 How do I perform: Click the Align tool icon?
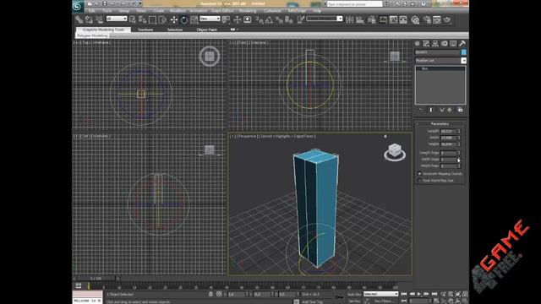tap(360, 19)
